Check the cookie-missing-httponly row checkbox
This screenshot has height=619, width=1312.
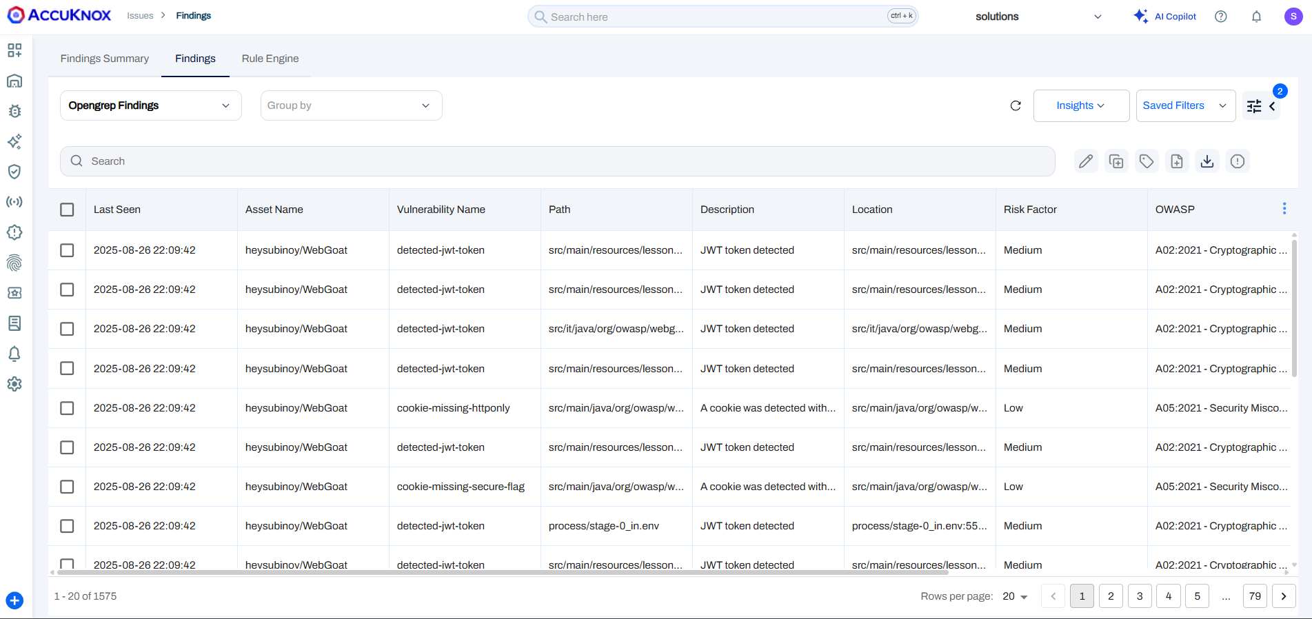click(67, 408)
